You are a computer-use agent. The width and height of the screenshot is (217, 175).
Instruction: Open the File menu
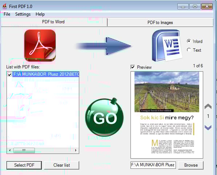click(7, 14)
